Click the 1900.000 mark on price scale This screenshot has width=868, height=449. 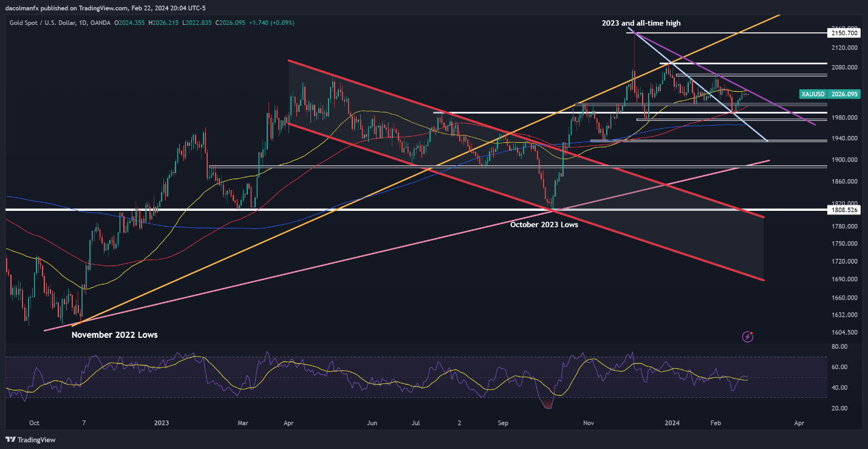844,160
